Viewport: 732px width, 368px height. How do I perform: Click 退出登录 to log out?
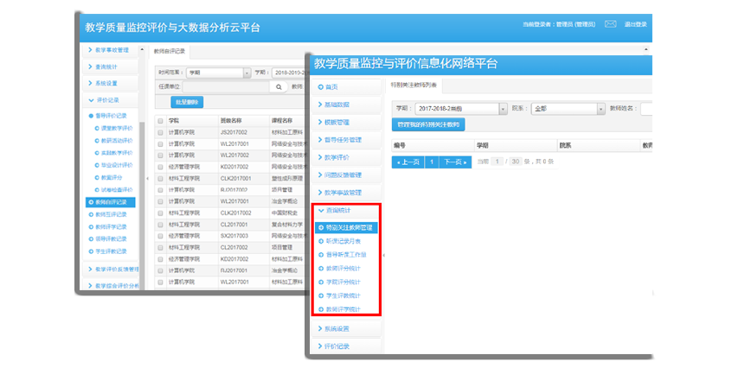click(635, 24)
